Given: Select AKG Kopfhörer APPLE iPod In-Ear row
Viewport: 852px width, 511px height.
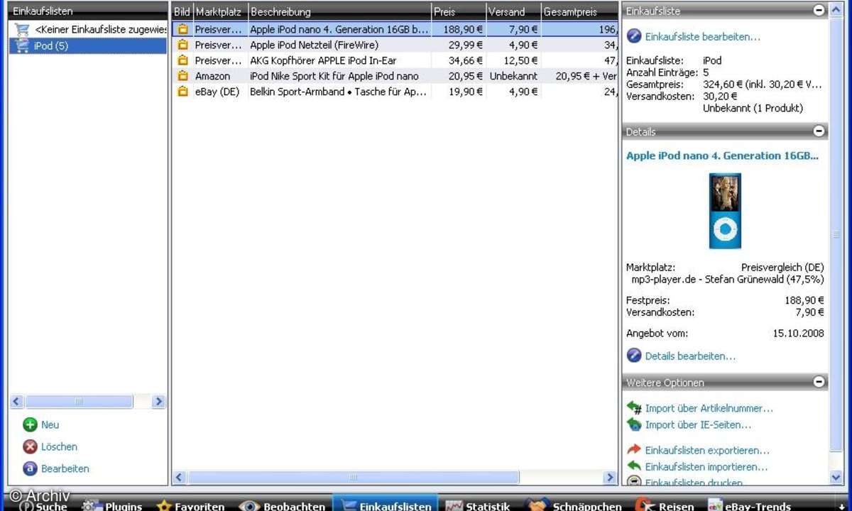Looking at the screenshot, I should [395, 60].
